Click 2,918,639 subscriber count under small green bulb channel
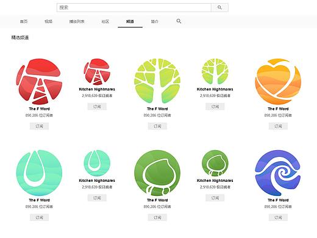317x238 pixels. [x=215, y=187]
